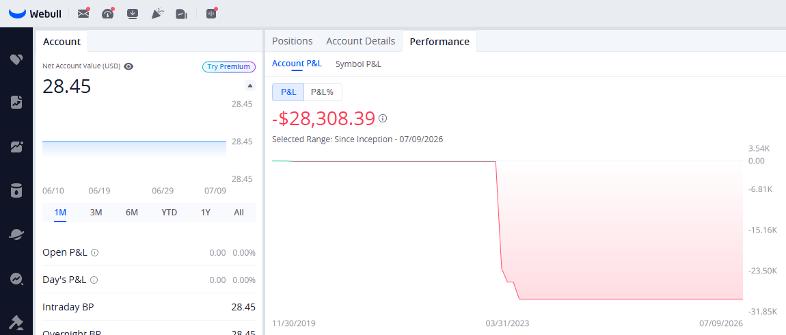
Task: Click the 03/31/2023 chart date label
Action: 507,323
